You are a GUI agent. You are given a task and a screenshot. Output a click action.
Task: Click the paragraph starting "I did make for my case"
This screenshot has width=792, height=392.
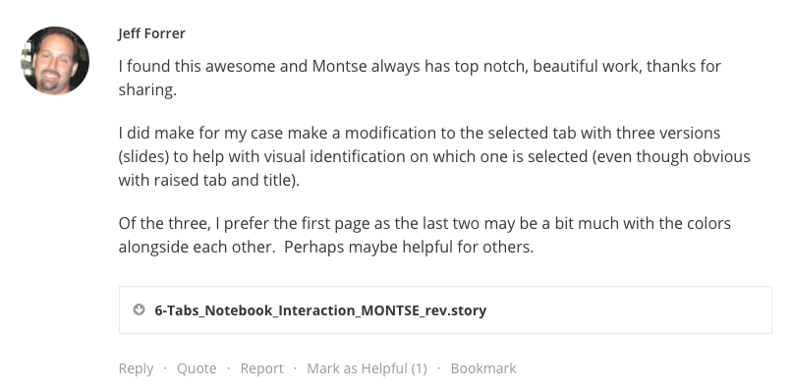click(434, 156)
